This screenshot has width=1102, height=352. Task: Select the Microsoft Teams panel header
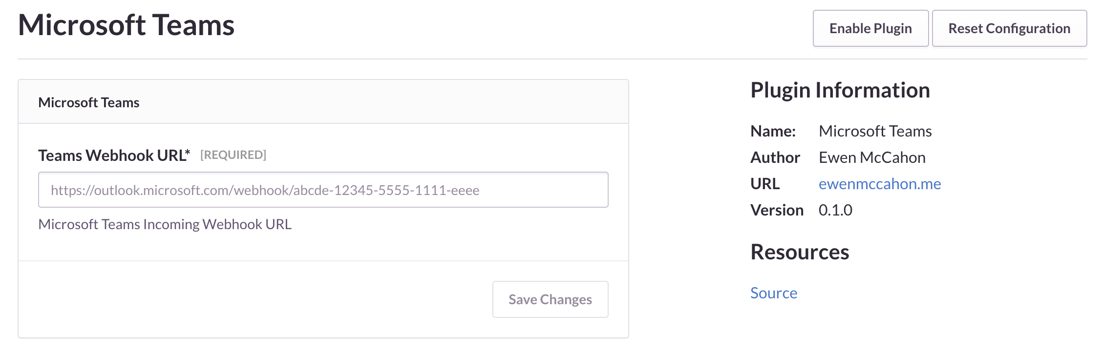point(89,102)
